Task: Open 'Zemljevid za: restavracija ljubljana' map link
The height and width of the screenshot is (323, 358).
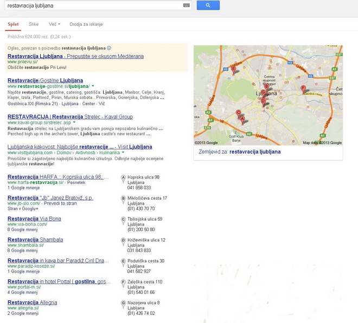Action: coord(240,151)
